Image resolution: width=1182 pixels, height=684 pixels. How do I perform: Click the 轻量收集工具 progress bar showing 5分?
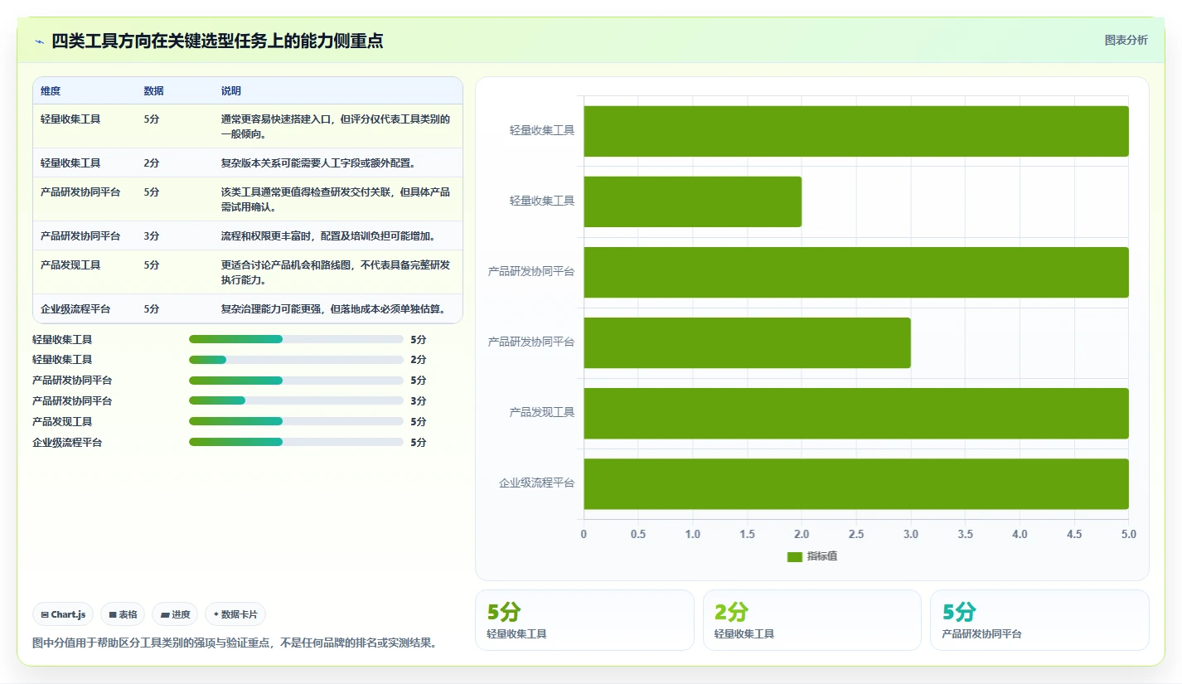[296, 339]
